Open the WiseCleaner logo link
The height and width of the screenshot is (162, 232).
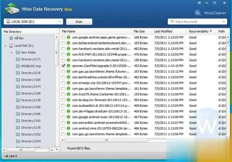tap(210, 13)
